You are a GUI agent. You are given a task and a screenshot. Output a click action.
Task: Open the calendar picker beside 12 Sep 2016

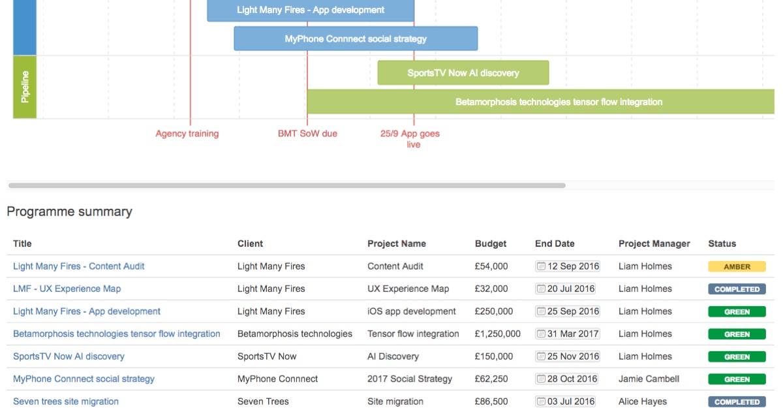540,266
